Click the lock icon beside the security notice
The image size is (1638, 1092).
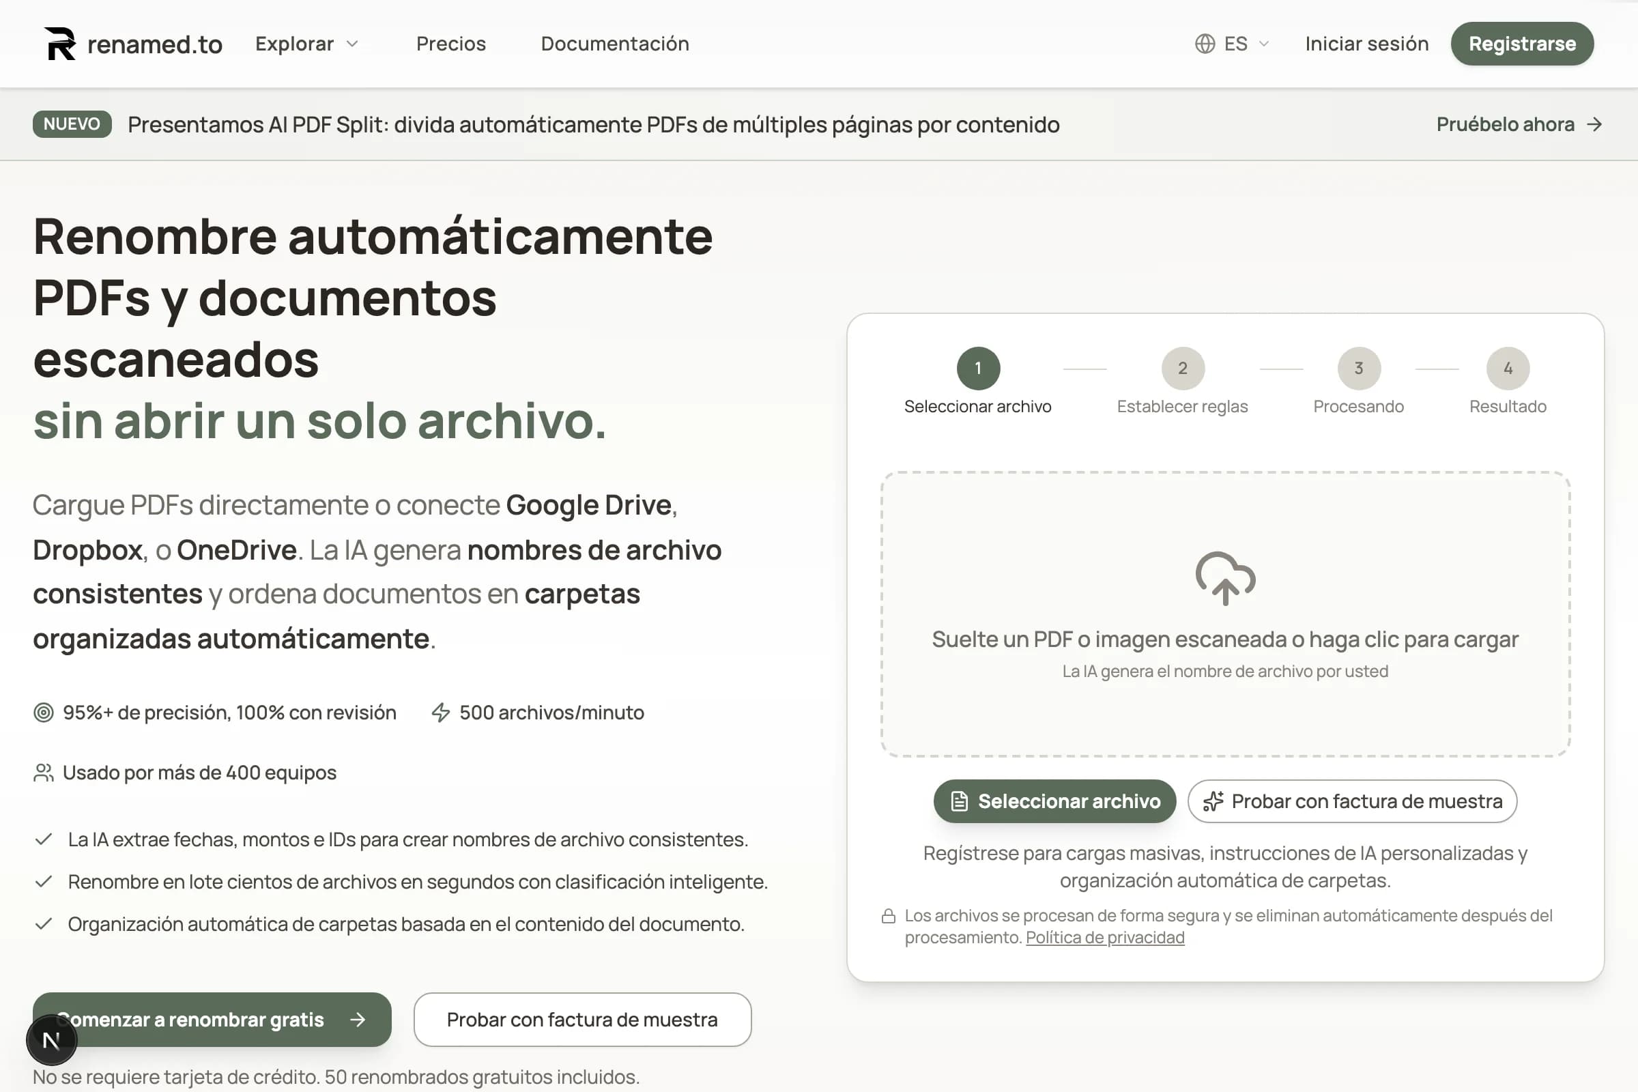(x=889, y=916)
